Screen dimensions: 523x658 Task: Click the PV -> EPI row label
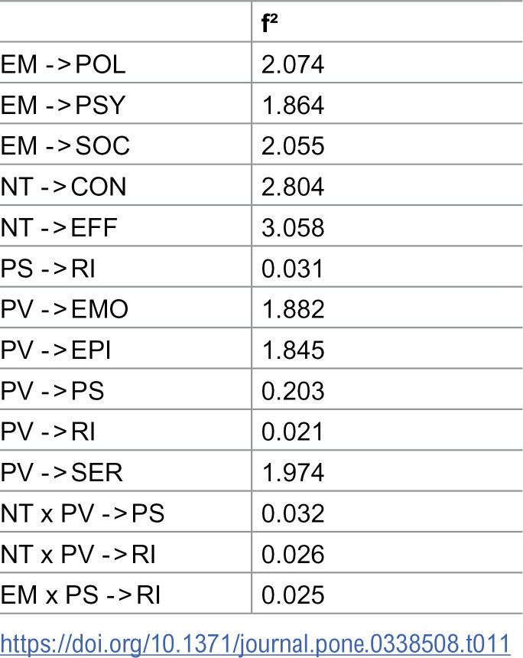pyautogui.click(x=55, y=350)
